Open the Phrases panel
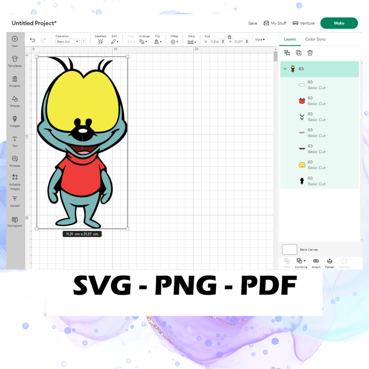The width and height of the screenshot is (369, 369). (15, 159)
